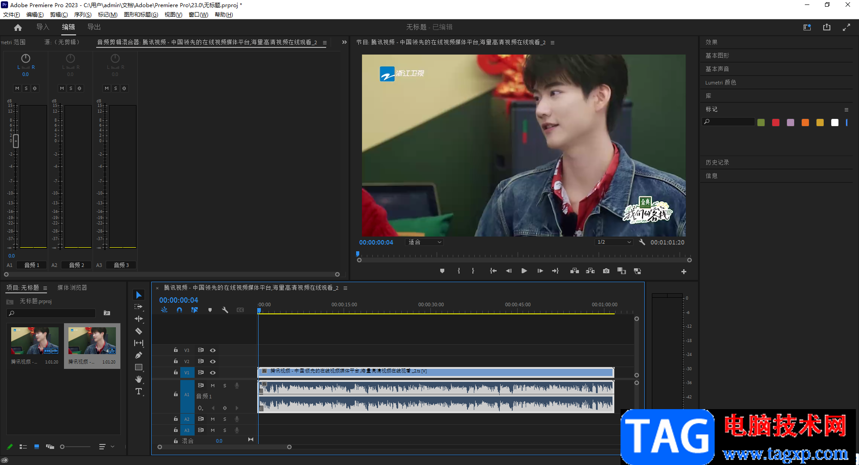Toggle snap in timeline magnet icon

(179, 310)
